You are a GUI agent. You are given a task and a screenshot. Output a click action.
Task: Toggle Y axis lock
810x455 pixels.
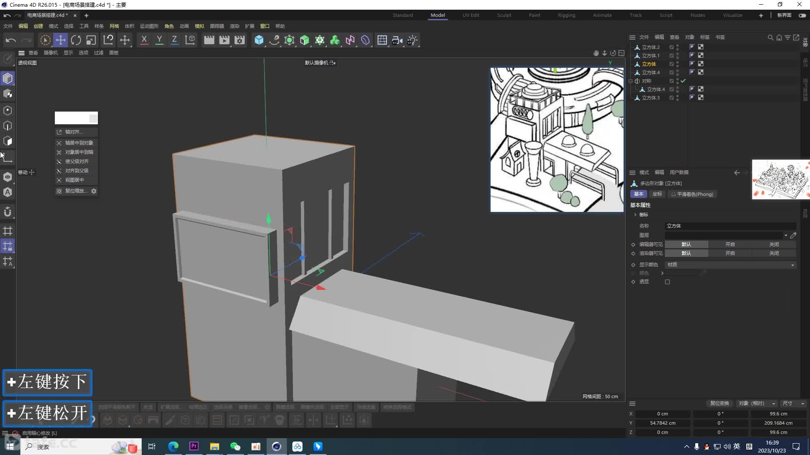159,40
